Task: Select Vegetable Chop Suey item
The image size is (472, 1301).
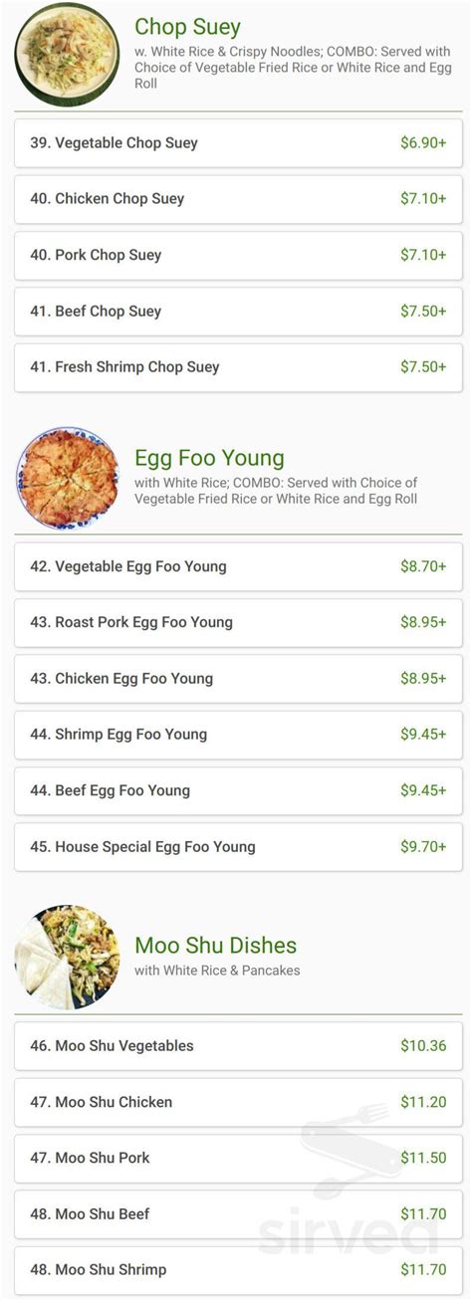Action: tap(238, 143)
